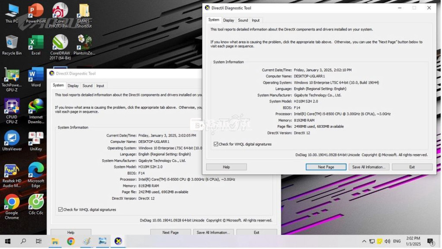This screenshot has height=249, width=442.
Task: Open Google Chrome desktop shortcut
Action: [x=11, y=207]
